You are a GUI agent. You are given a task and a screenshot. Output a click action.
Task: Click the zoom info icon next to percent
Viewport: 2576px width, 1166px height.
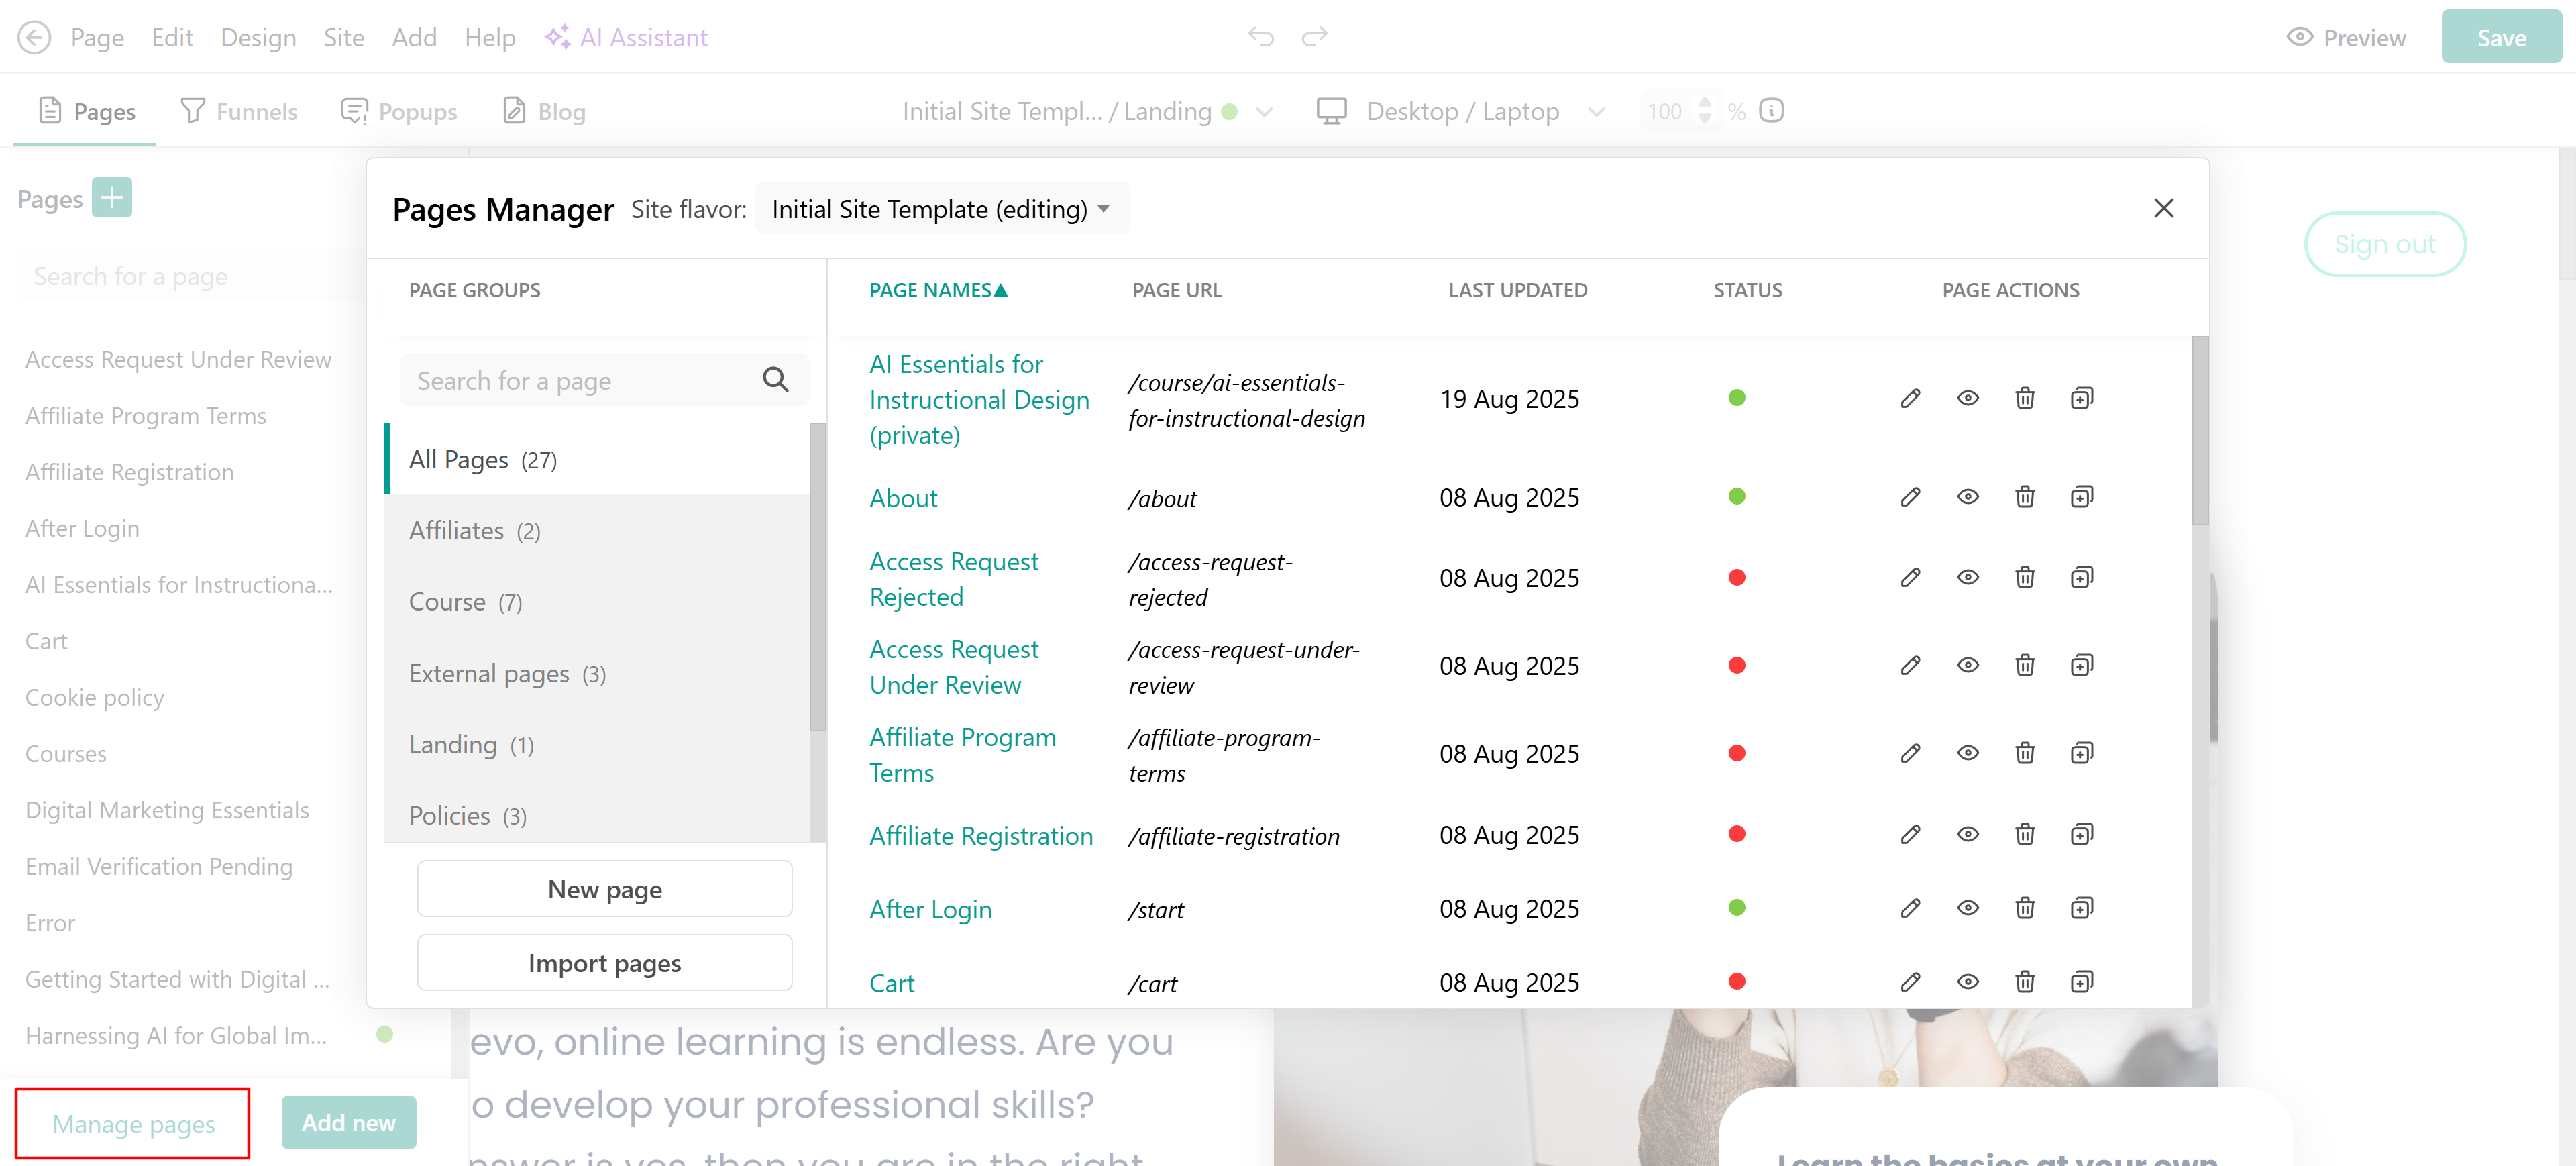pyautogui.click(x=1771, y=111)
